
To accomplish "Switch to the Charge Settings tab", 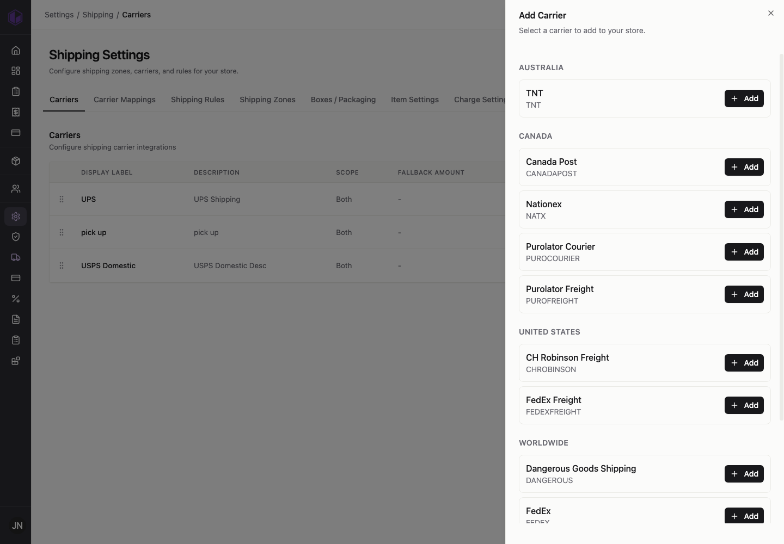I will point(480,100).
